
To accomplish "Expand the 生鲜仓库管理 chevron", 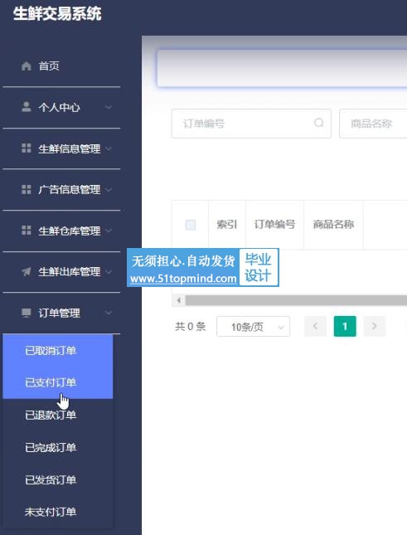I will click(109, 231).
